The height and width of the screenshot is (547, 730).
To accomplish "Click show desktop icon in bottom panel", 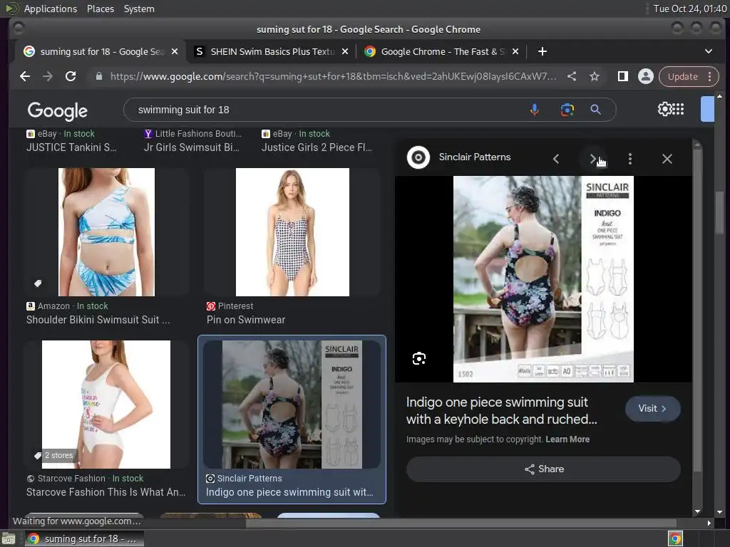I will (x=9, y=538).
